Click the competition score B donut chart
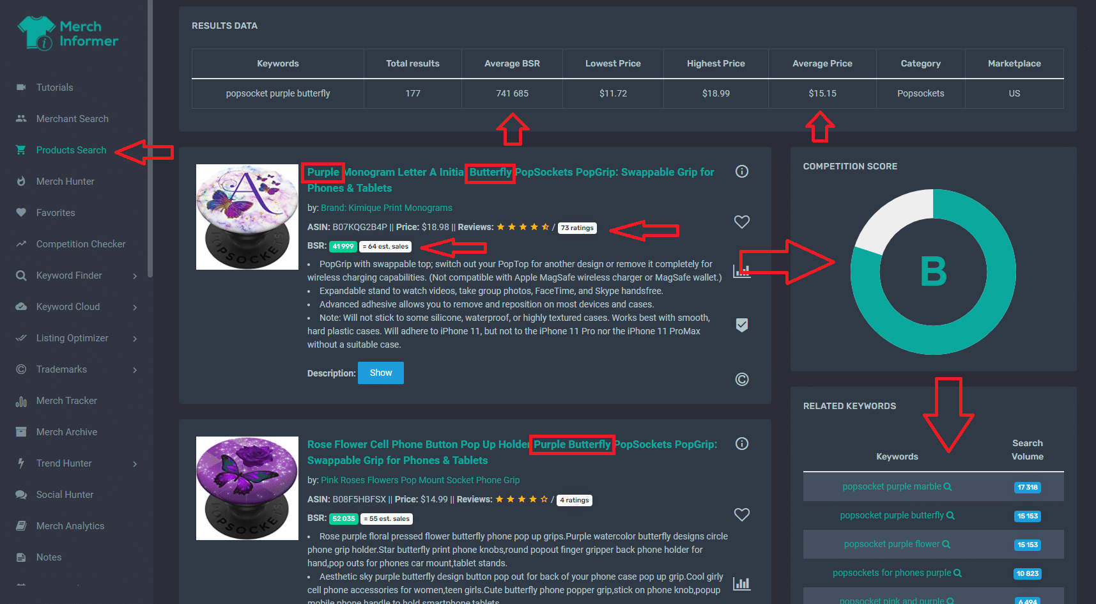The width and height of the screenshot is (1096, 604). 933,272
